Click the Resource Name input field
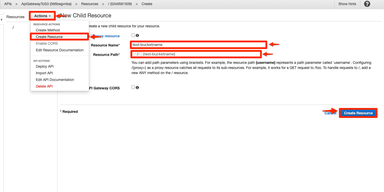 (198, 44)
